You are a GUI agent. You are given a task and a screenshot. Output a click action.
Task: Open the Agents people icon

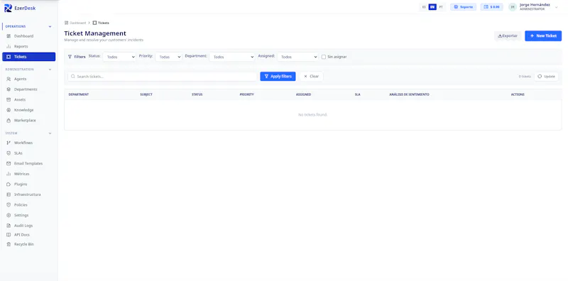(9, 79)
